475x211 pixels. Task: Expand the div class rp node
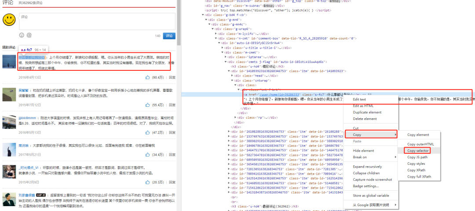point(235,117)
